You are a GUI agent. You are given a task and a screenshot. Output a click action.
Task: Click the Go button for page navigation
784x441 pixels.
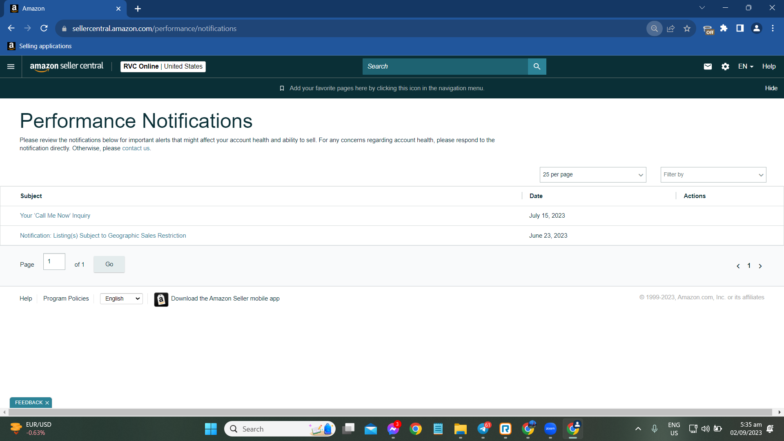pos(109,264)
